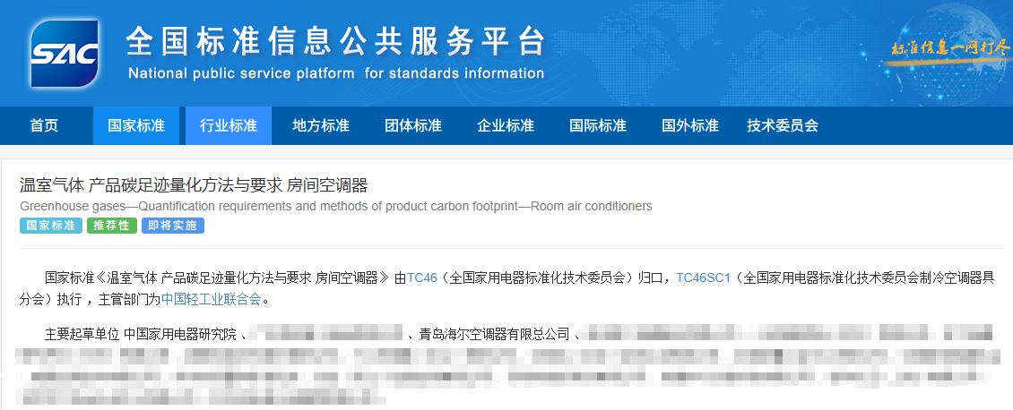Click the English title beginning 'Greenhouse gases'
Viewport: 1013px width, 410px height.
pos(335,207)
